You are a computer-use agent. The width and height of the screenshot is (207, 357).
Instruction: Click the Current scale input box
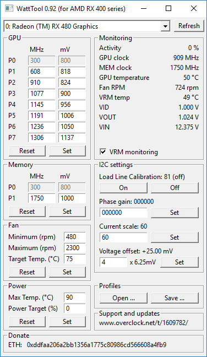click(x=123, y=237)
